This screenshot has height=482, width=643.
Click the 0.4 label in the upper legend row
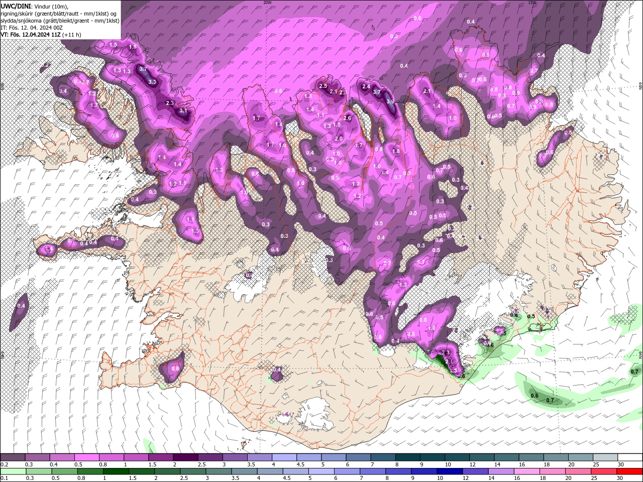(54, 464)
